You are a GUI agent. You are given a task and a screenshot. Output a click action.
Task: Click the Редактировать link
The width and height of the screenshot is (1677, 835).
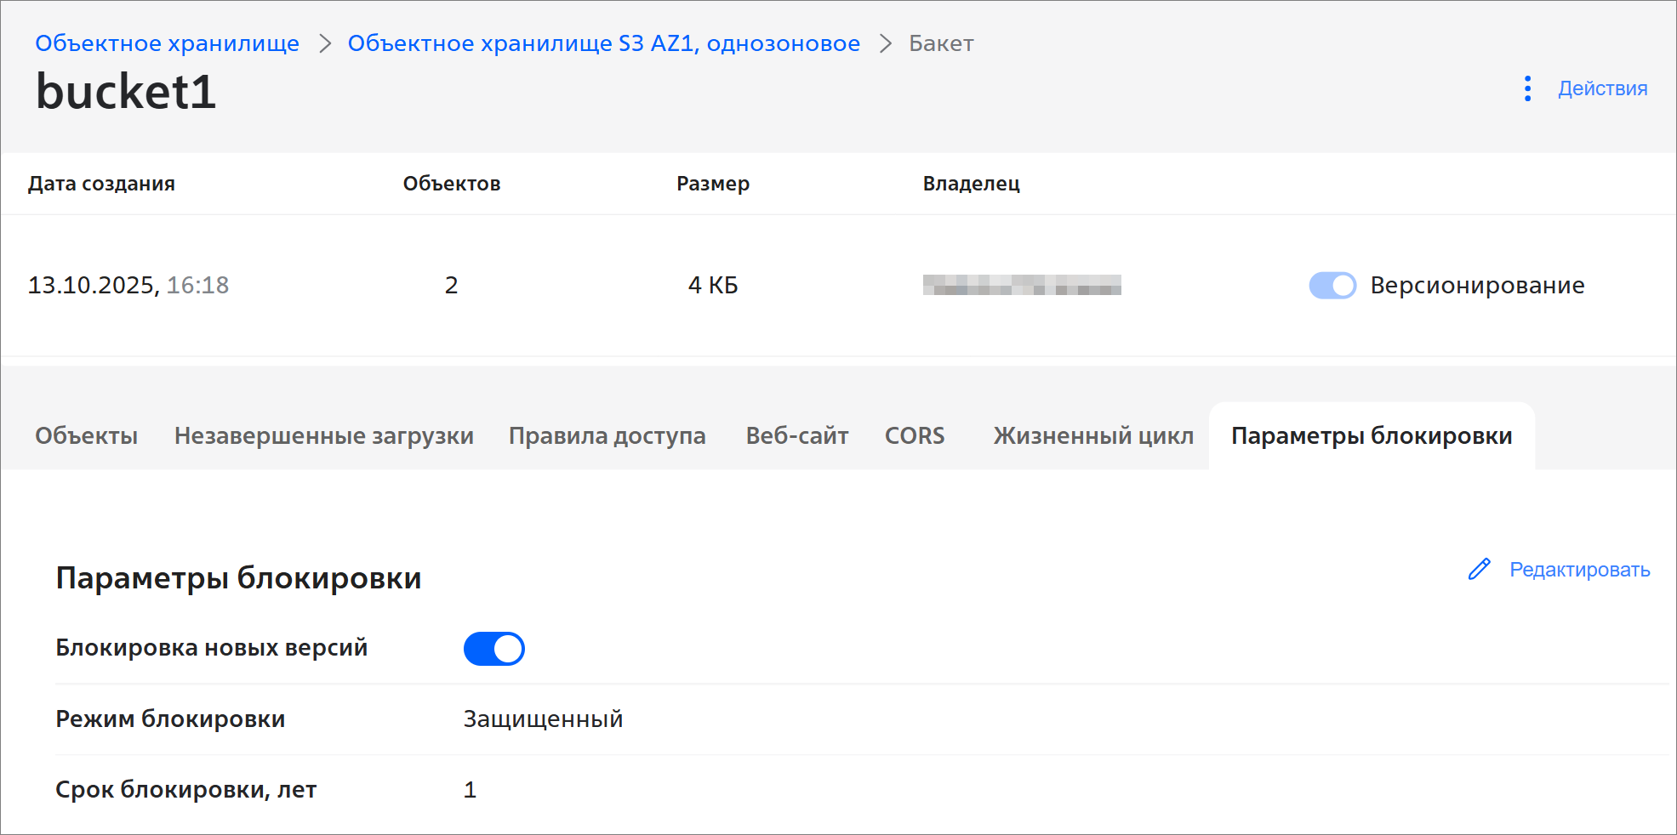tap(1579, 570)
